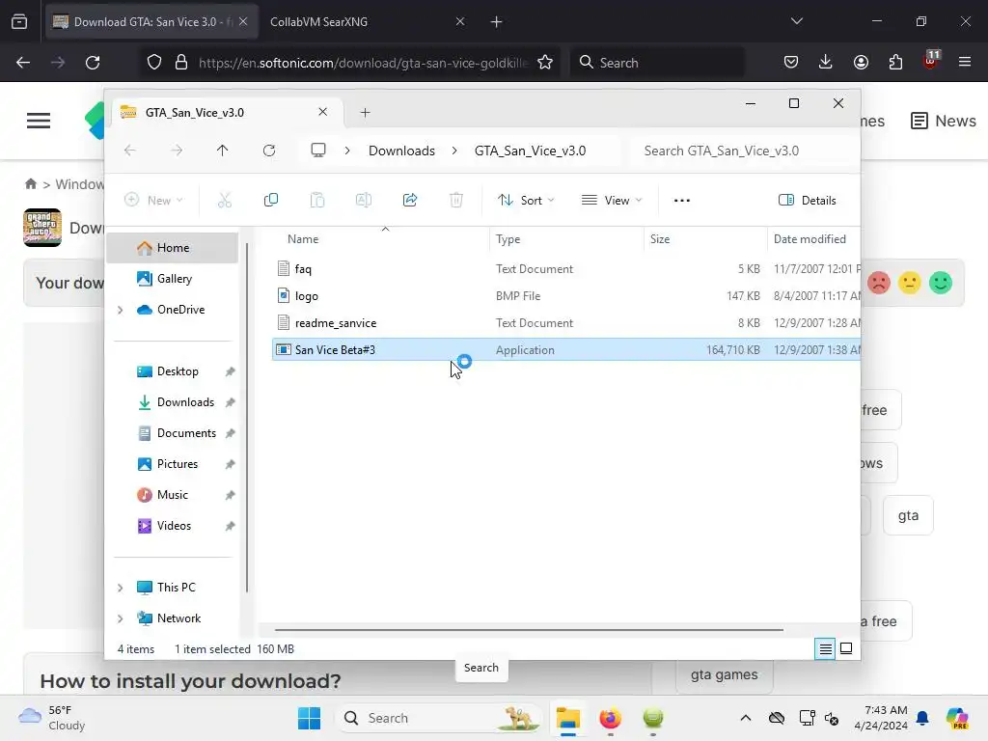Click Search GTA_San_Vice_v3.0 field
Viewport: 988px width, 741px height.
point(746,151)
